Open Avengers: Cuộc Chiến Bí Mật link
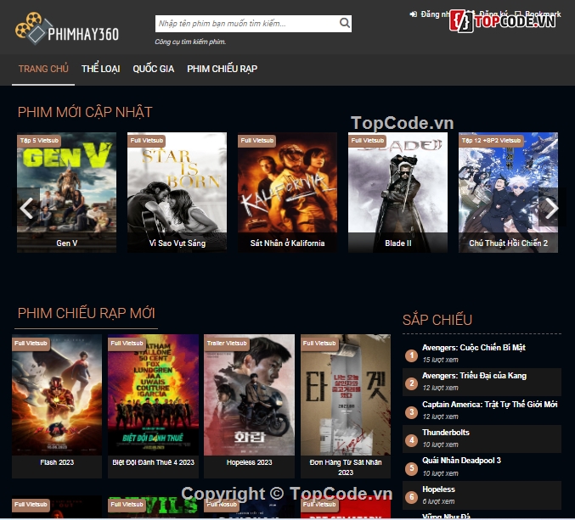Screen dimensions: 575x520 pyautogui.click(x=474, y=348)
